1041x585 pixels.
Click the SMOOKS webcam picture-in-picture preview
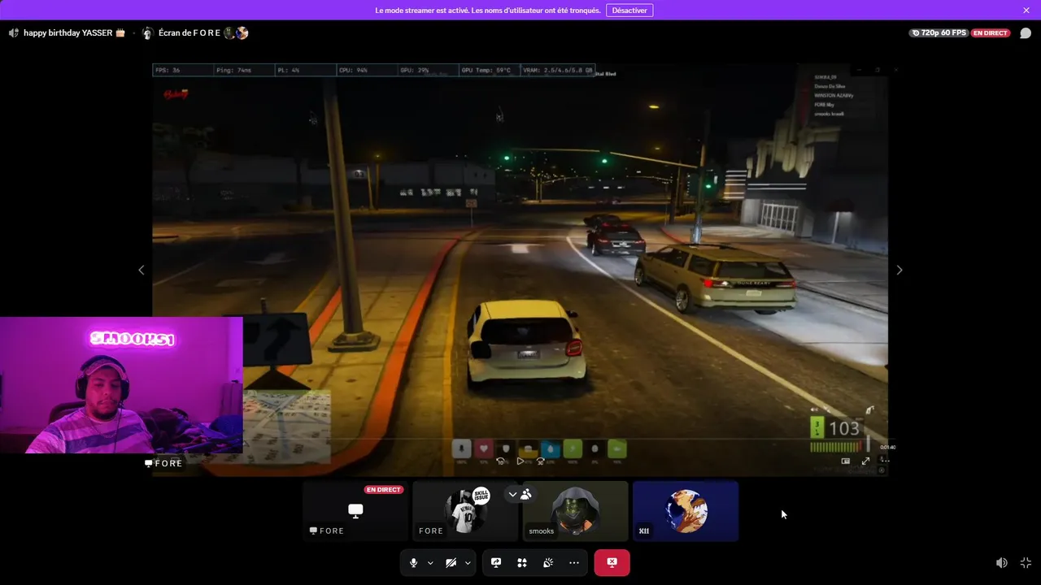coord(121,385)
